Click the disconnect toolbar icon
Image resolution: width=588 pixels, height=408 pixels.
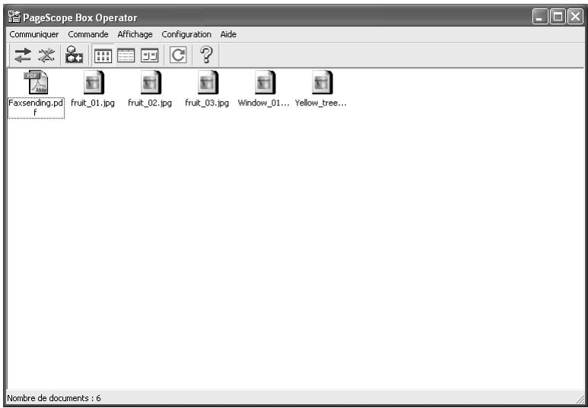46,55
